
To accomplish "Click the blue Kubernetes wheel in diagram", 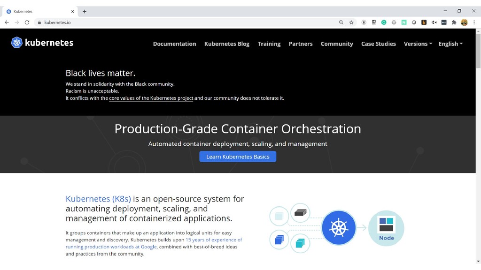I will point(339,228).
